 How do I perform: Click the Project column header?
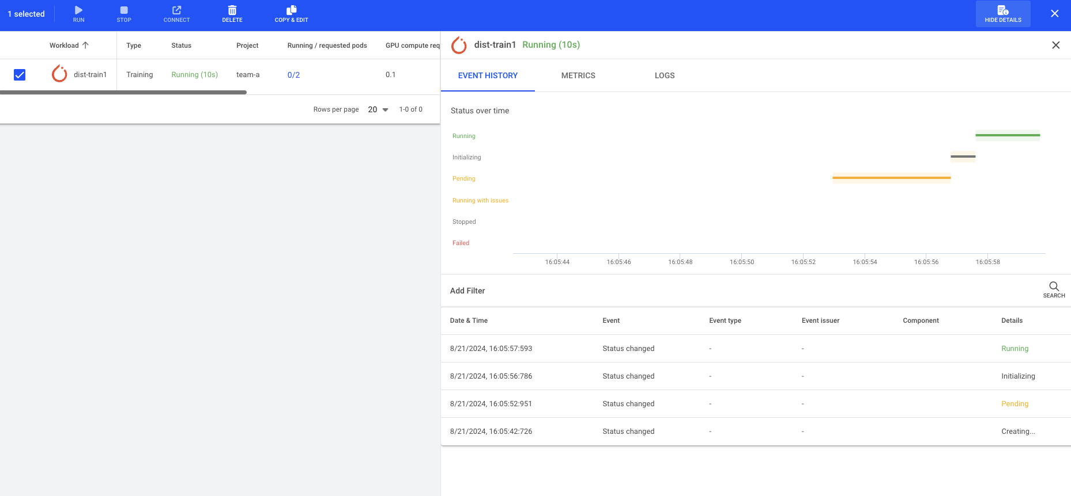[247, 45]
